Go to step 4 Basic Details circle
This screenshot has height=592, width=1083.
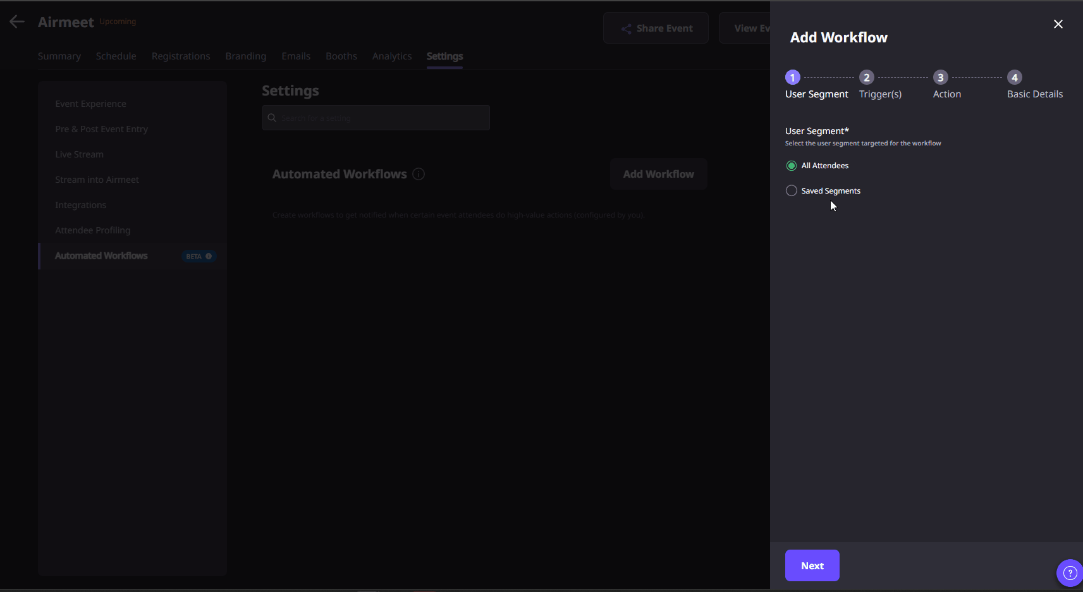point(1015,77)
